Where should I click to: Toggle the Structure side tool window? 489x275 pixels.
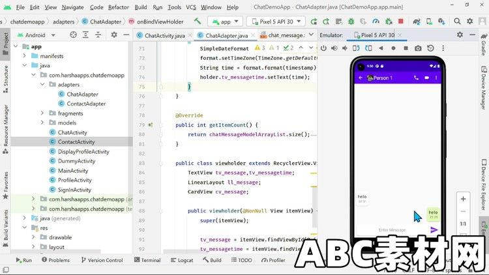coord(5,80)
